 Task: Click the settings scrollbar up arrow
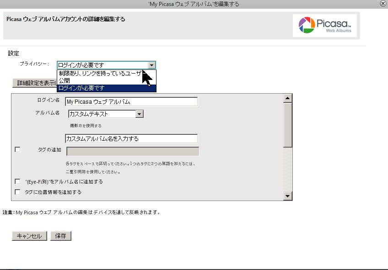pyautogui.click(x=287, y=98)
